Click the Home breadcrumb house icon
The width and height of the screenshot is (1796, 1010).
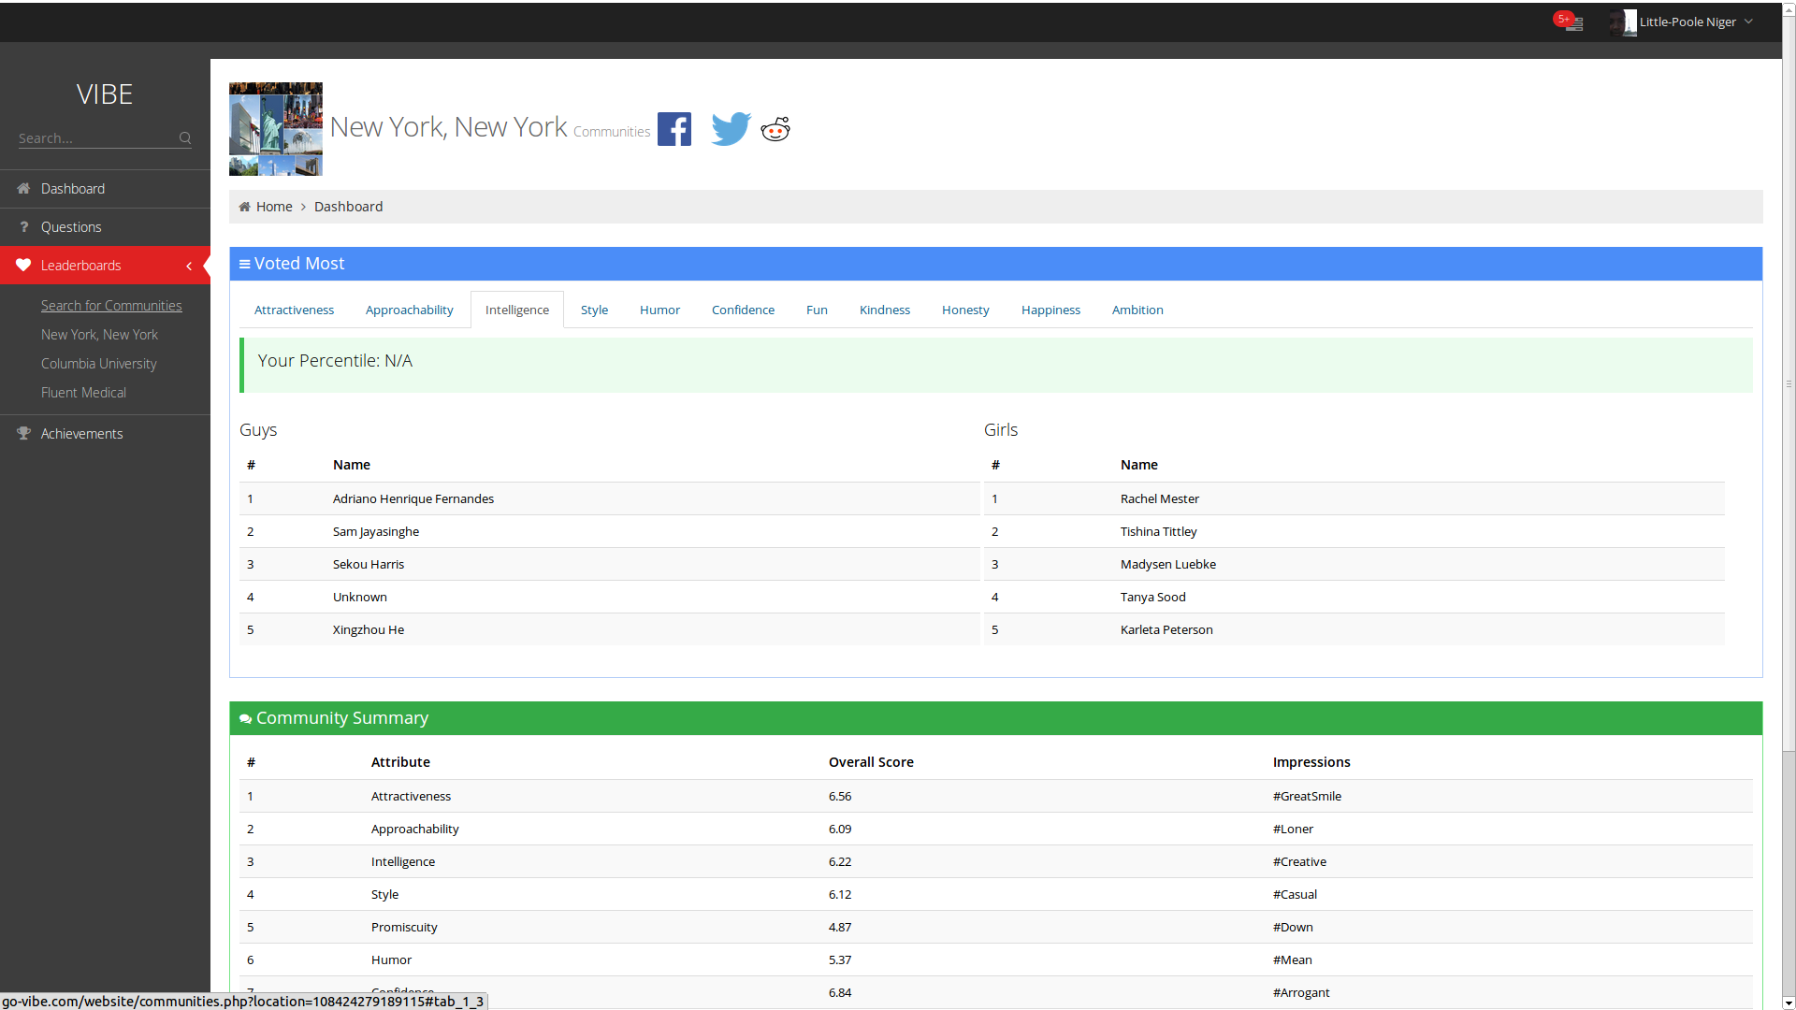[244, 207]
